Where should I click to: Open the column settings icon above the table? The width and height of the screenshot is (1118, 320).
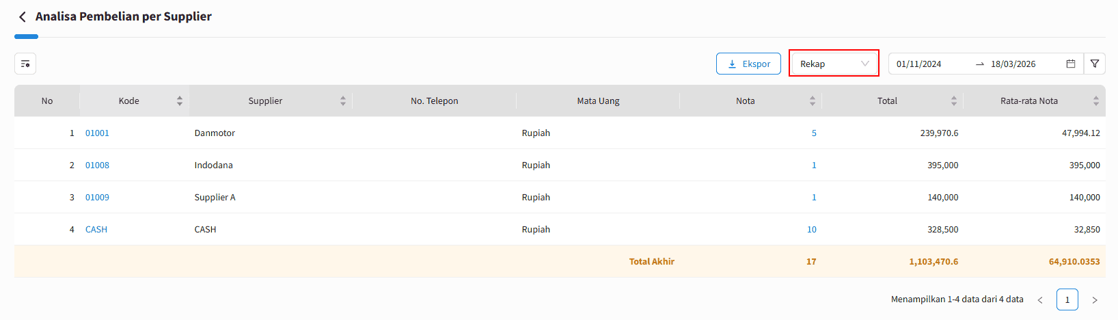click(25, 64)
